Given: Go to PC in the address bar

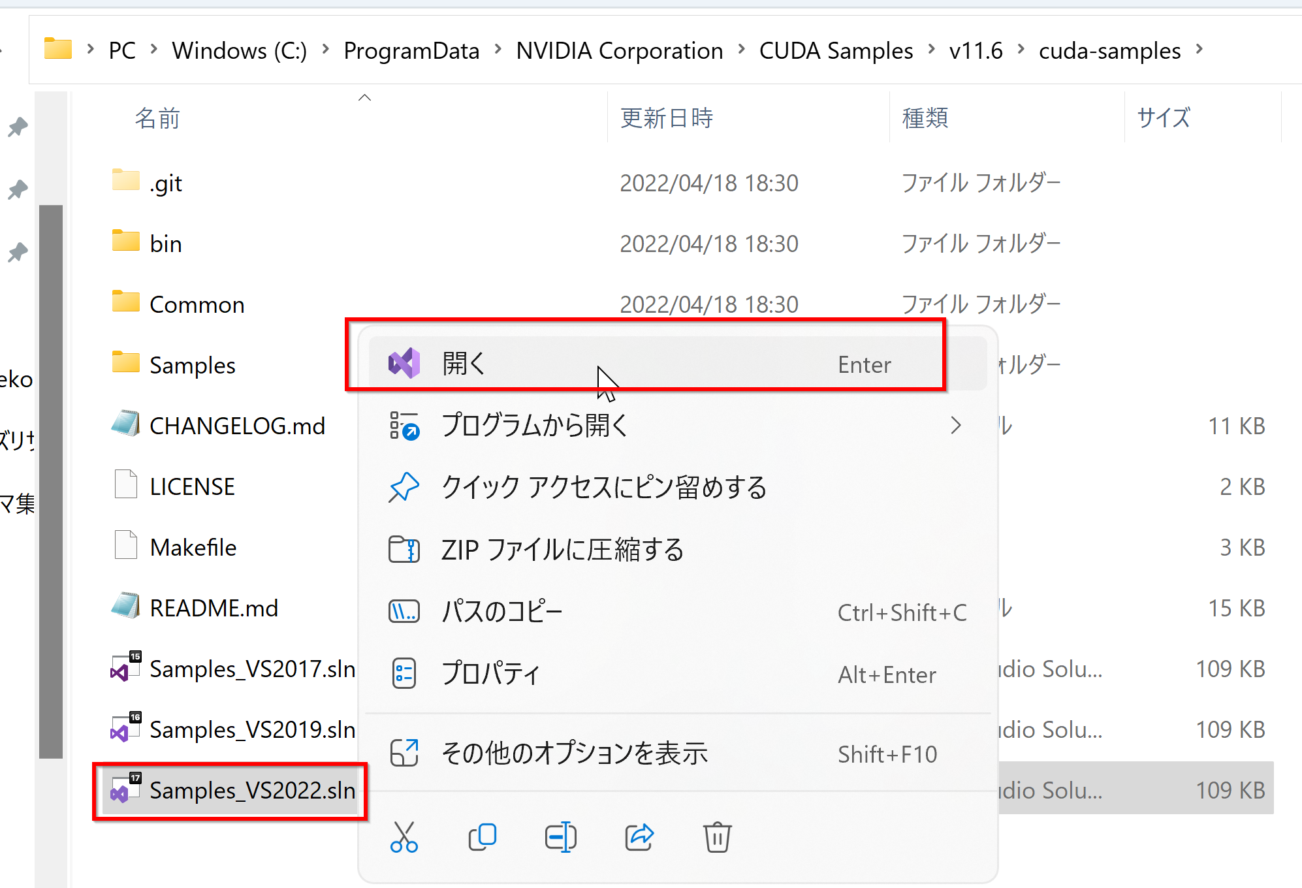Looking at the screenshot, I should tap(122, 50).
